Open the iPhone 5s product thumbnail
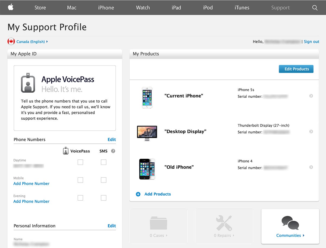Viewport: 326px width, 248px height. tap(147, 98)
